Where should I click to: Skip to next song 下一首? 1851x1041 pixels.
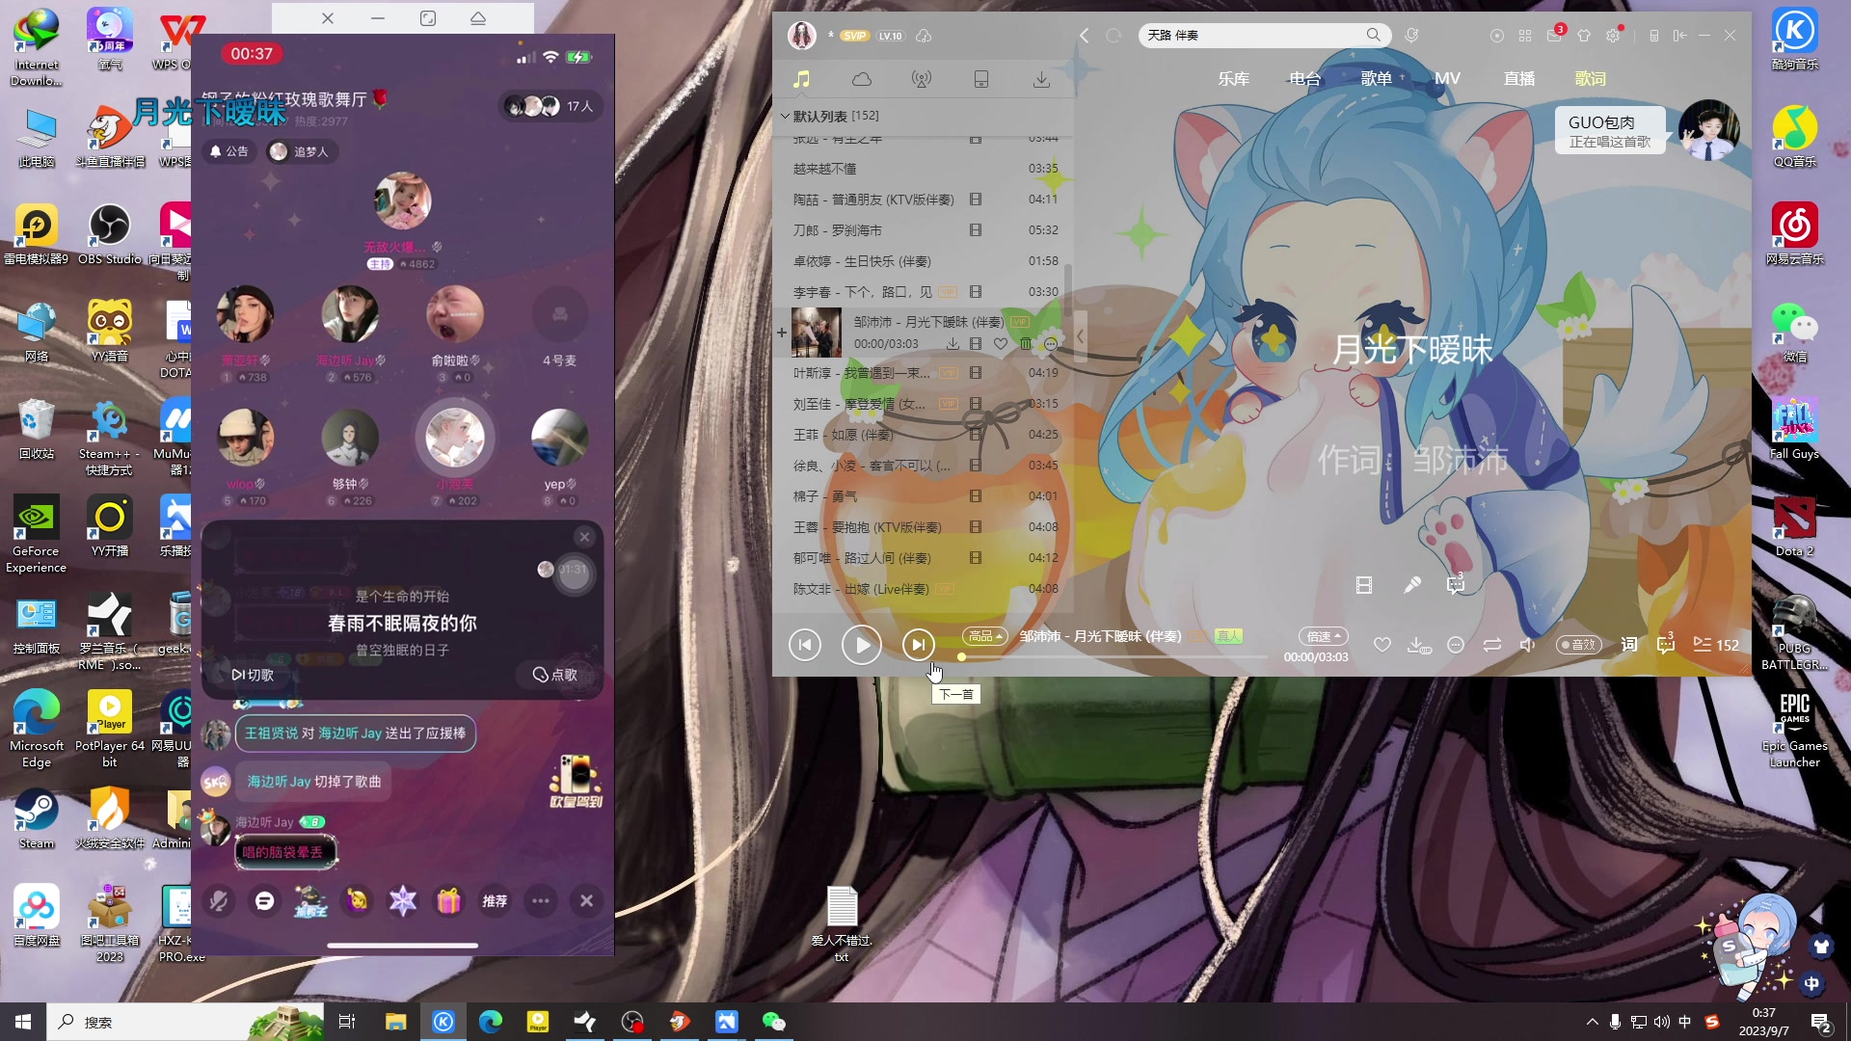(x=918, y=644)
